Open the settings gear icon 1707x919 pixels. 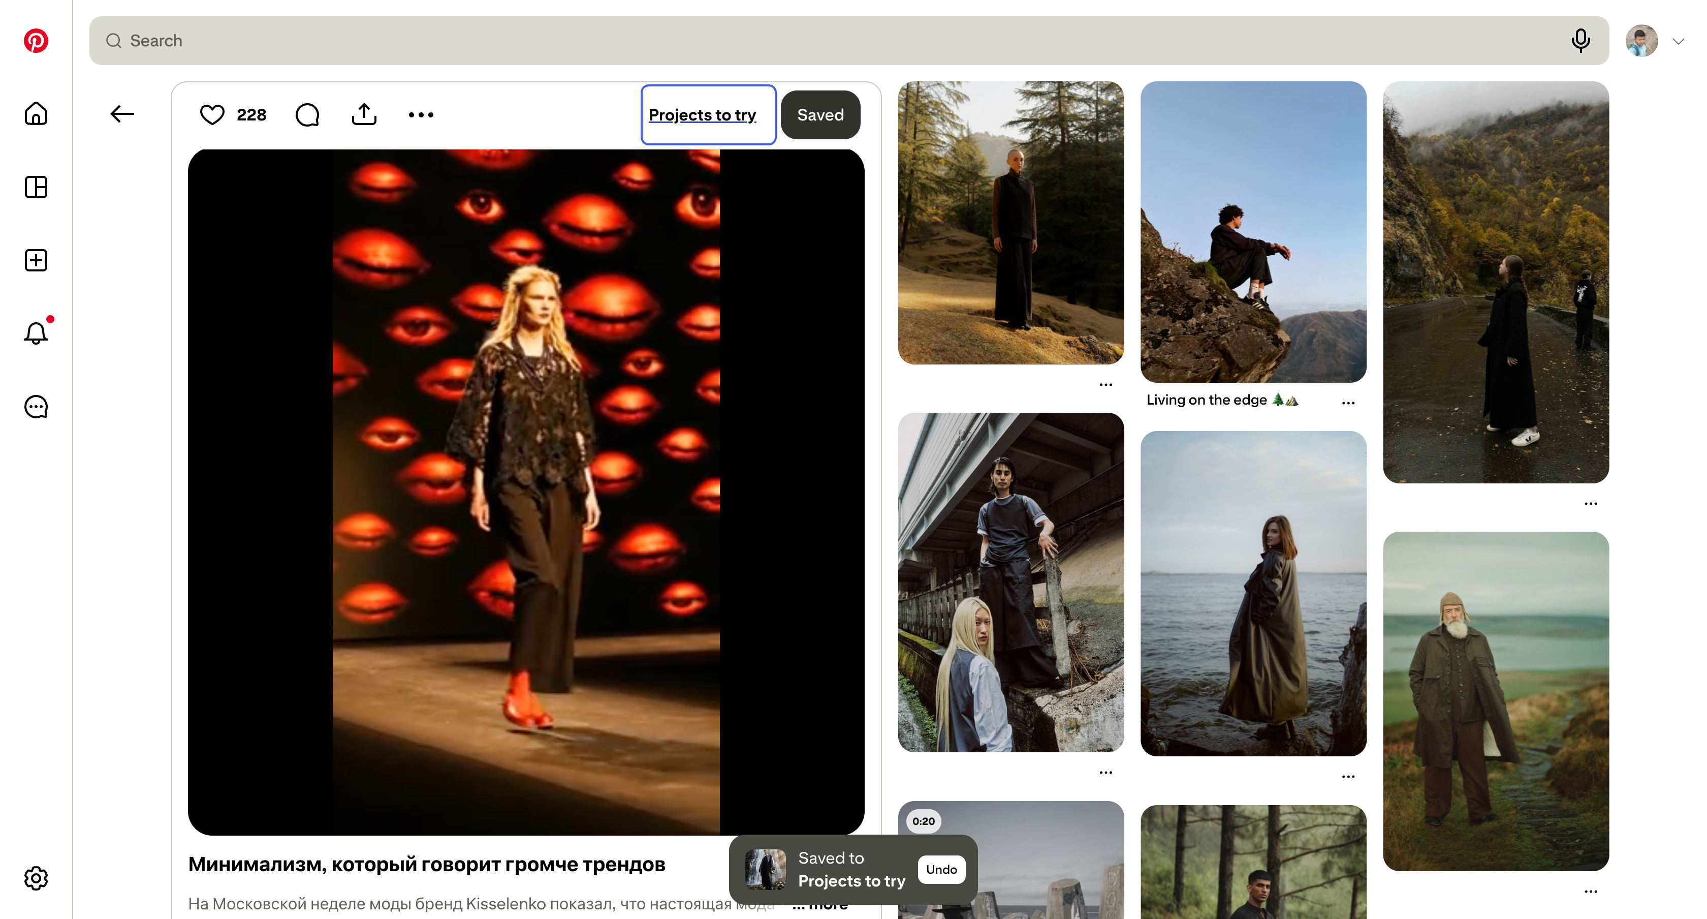coord(36,878)
